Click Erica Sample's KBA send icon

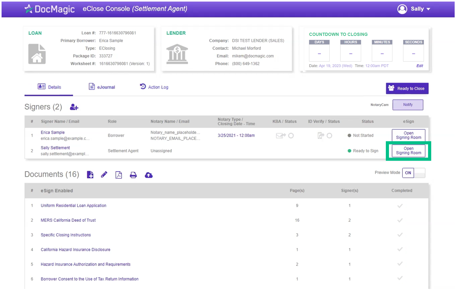(x=281, y=135)
